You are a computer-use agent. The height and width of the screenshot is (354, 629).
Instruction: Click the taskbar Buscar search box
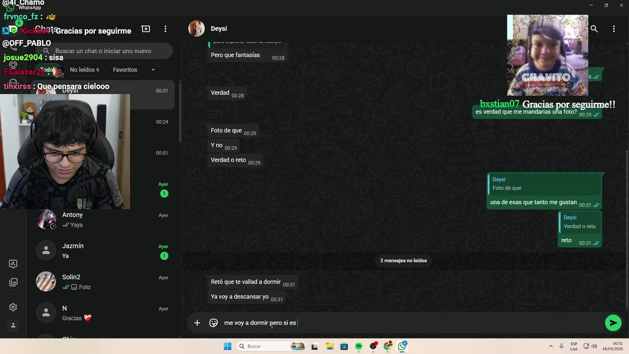pyautogui.click(x=271, y=346)
